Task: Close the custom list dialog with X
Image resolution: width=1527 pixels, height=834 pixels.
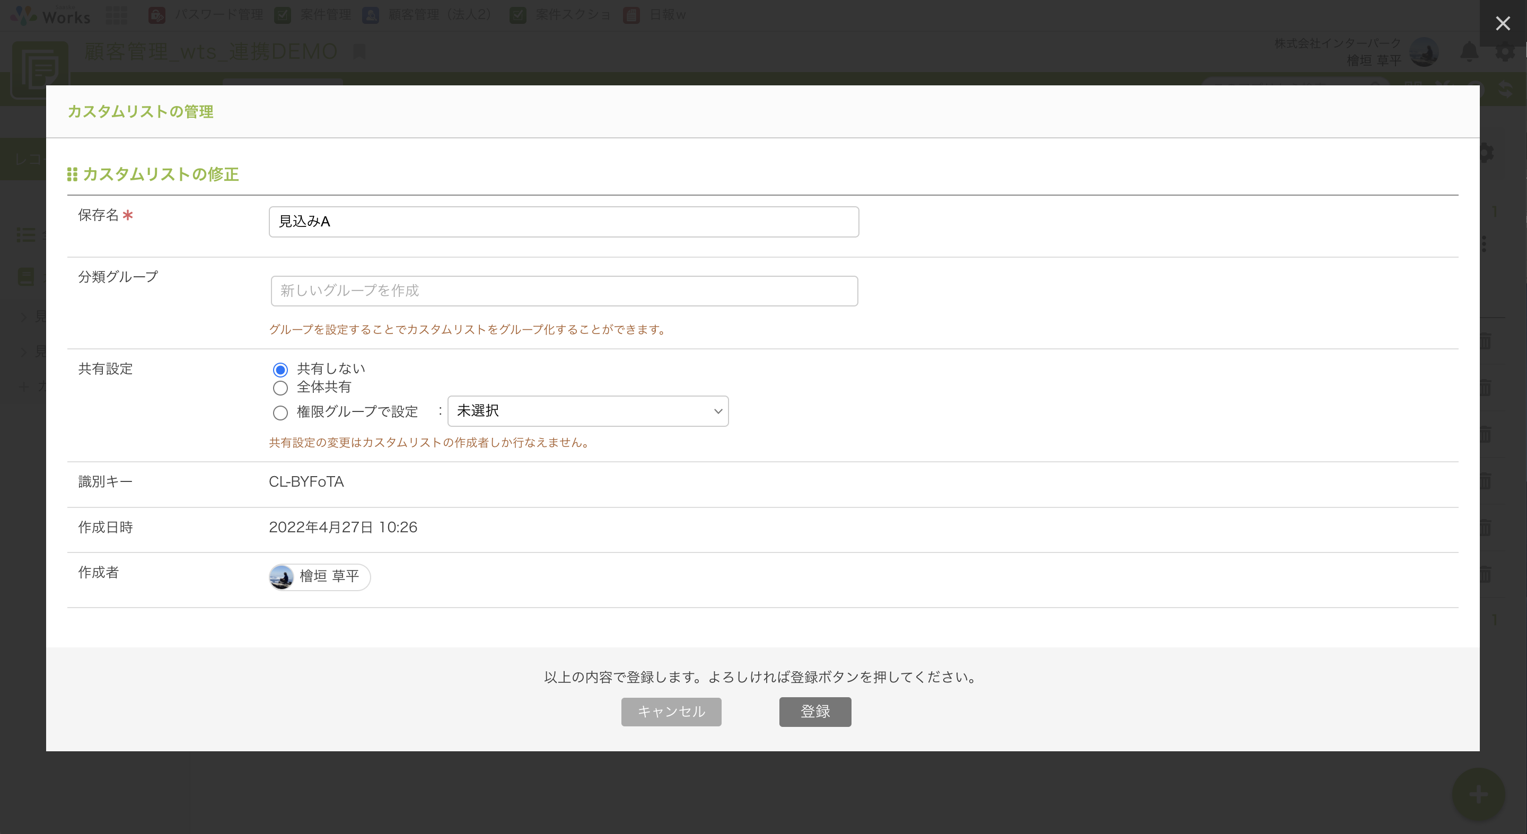Action: point(1503,23)
